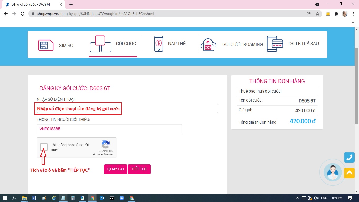
Task: Click the GÓI CƯỚC ROAMING cloud icon
Action: (x=208, y=44)
